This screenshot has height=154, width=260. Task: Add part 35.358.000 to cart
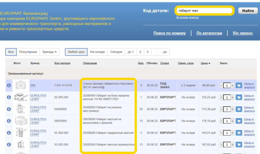tap(239, 133)
